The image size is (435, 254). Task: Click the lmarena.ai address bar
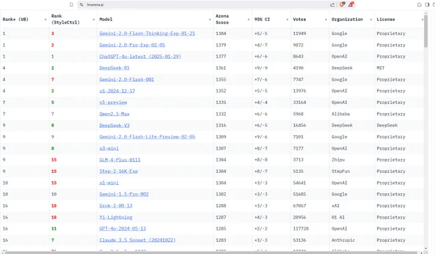point(205,4)
